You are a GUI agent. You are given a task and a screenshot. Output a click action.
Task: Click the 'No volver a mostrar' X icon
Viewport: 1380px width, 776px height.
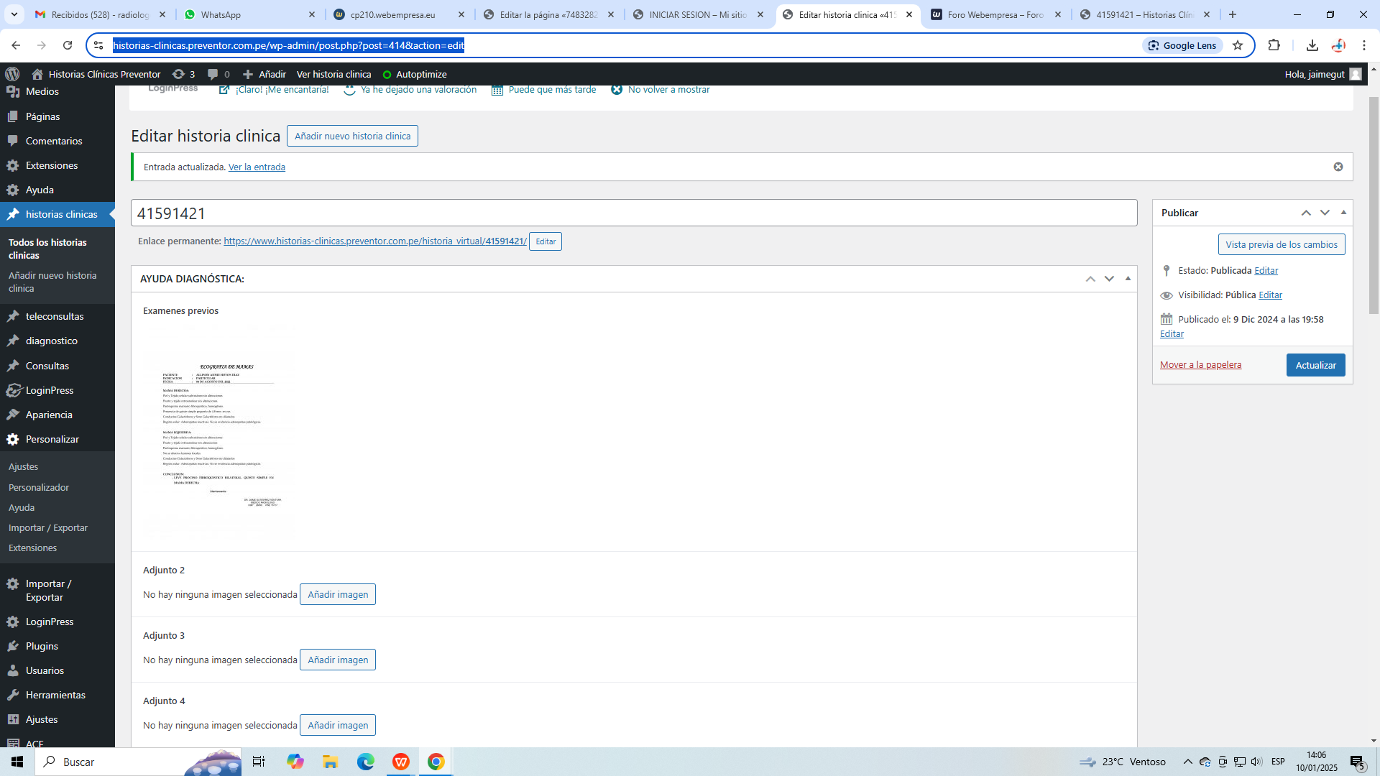coord(617,90)
